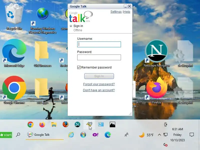200x150 pixels.
Task: Click the Netscape icon in quick launch bar
Action: point(77,124)
